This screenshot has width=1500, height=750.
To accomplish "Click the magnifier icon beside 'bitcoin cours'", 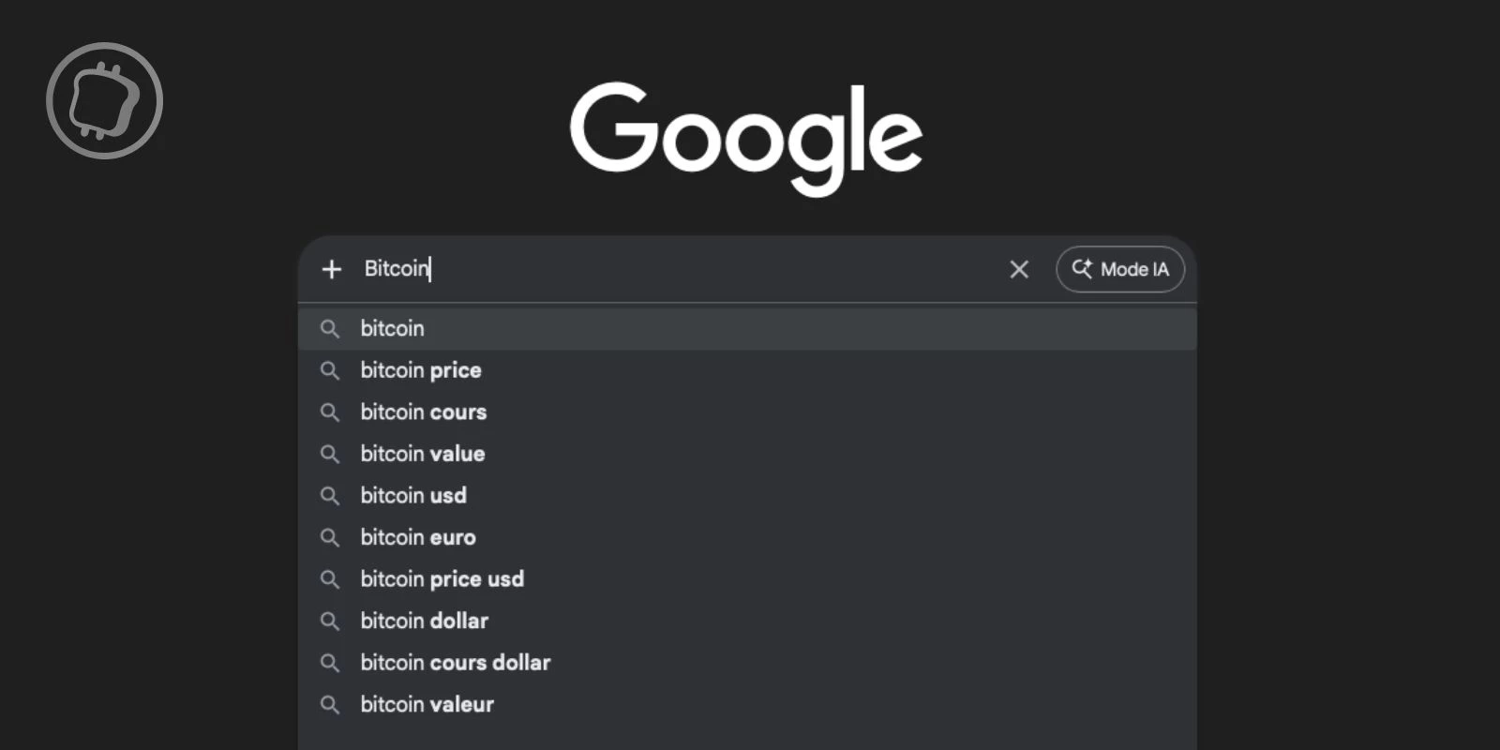I will coord(330,412).
